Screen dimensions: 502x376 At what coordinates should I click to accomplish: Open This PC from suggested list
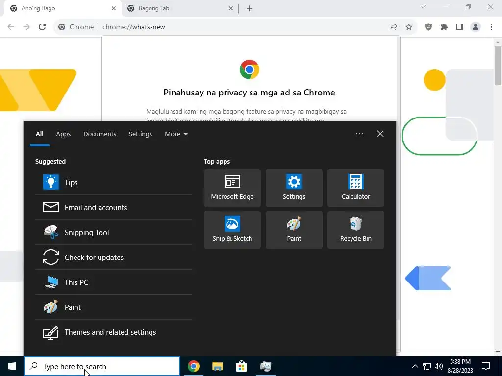pyautogui.click(x=114, y=282)
